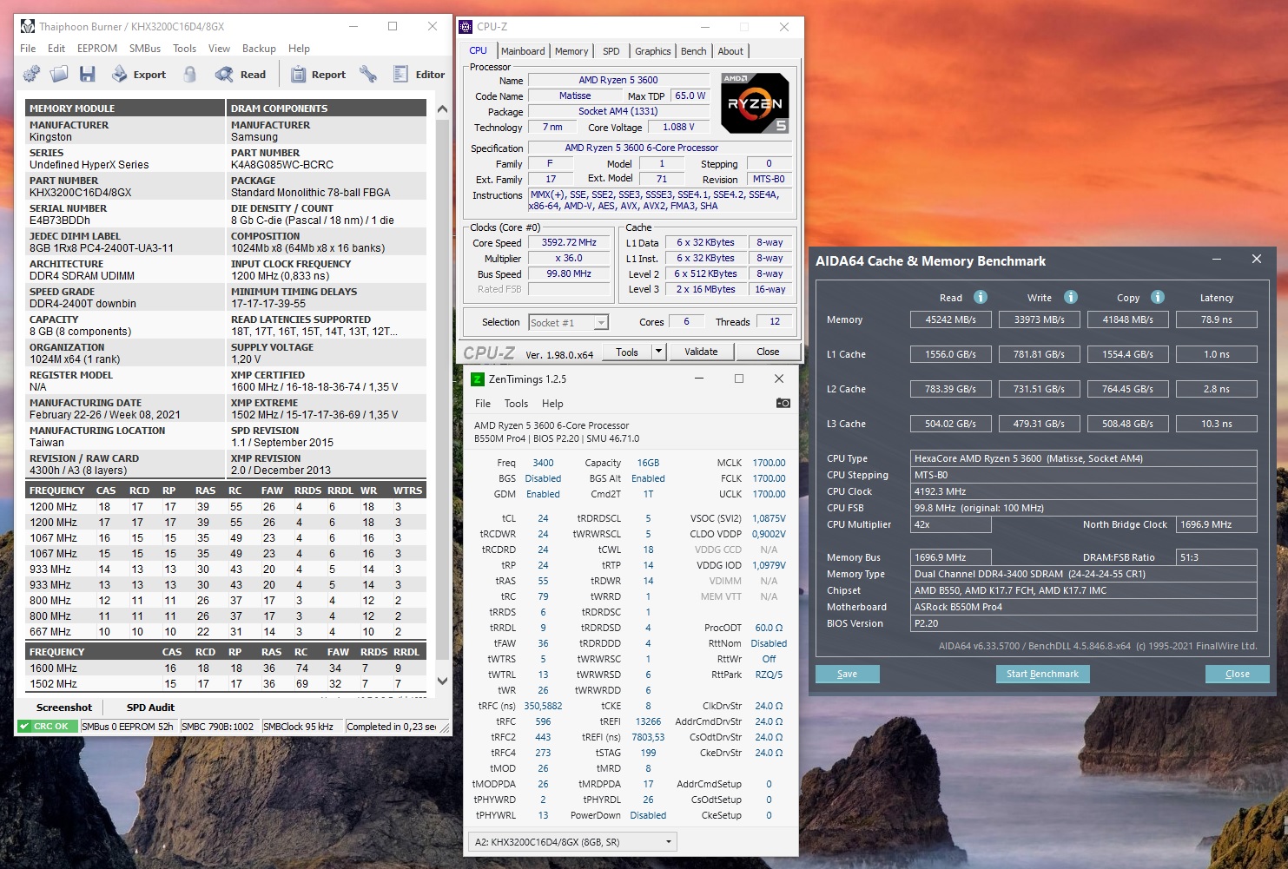Click the Export toolbar button in Thaiphoon
The width and height of the screenshot is (1288, 869).
point(139,75)
